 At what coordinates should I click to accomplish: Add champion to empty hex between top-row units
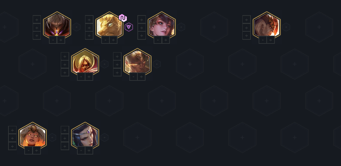(214, 27)
